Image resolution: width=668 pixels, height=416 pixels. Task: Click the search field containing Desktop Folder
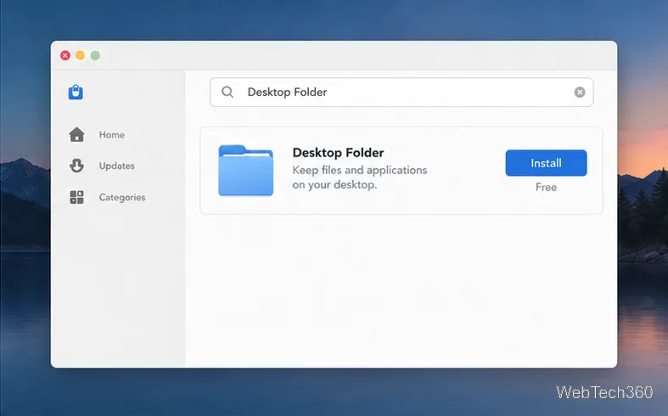[401, 92]
